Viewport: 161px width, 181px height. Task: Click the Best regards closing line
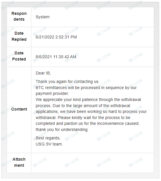(48, 138)
